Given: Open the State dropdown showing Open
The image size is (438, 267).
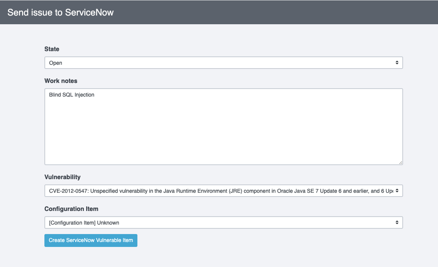Looking at the screenshot, I should click(224, 63).
